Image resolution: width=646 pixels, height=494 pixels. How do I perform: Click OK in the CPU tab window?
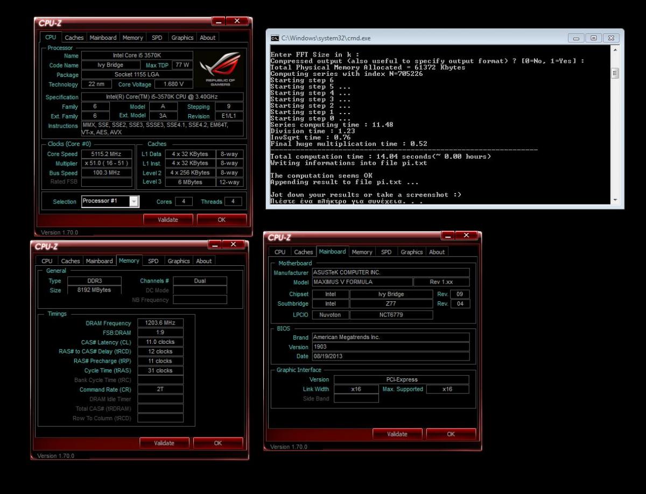(221, 220)
